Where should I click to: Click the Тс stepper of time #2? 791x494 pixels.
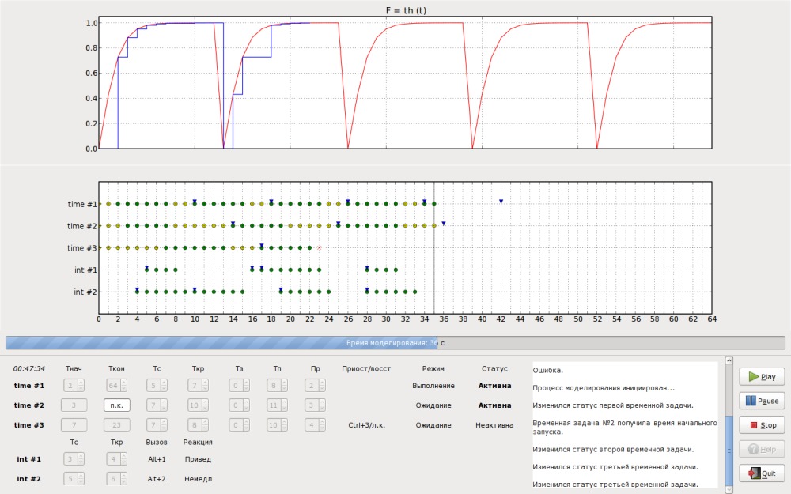(157, 405)
